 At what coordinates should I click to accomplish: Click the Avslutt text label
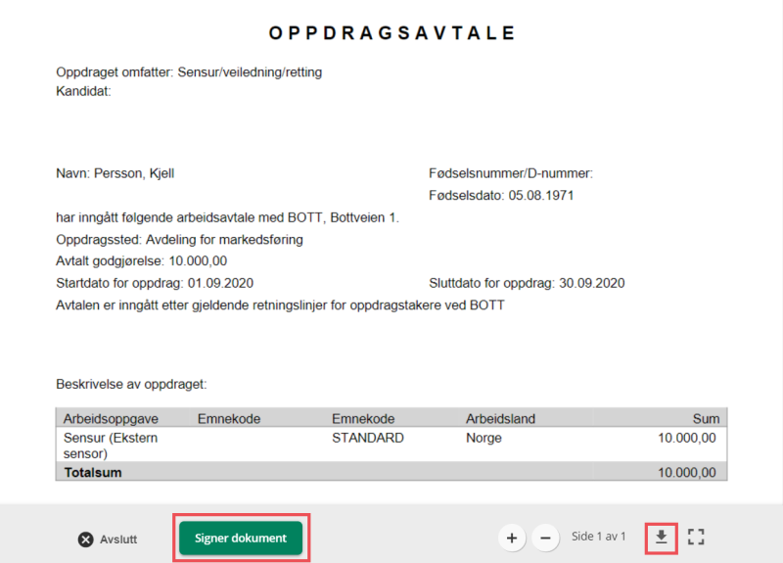[118, 540]
